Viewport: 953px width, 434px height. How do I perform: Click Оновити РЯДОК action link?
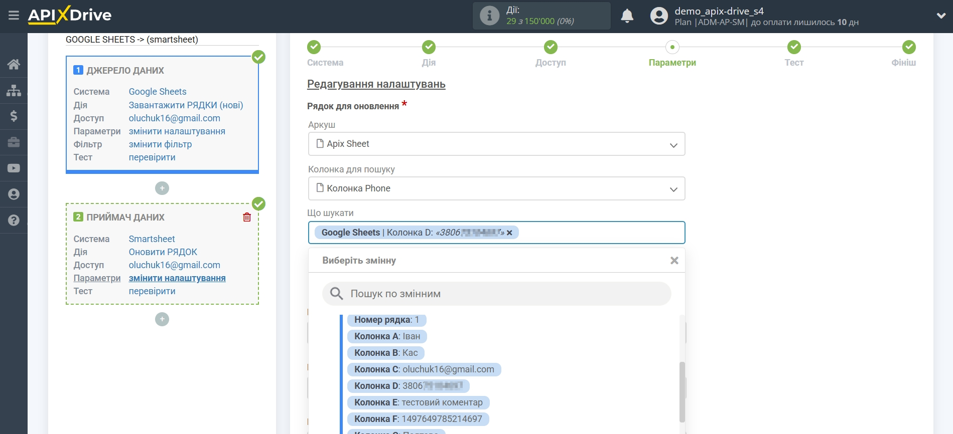[163, 252]
